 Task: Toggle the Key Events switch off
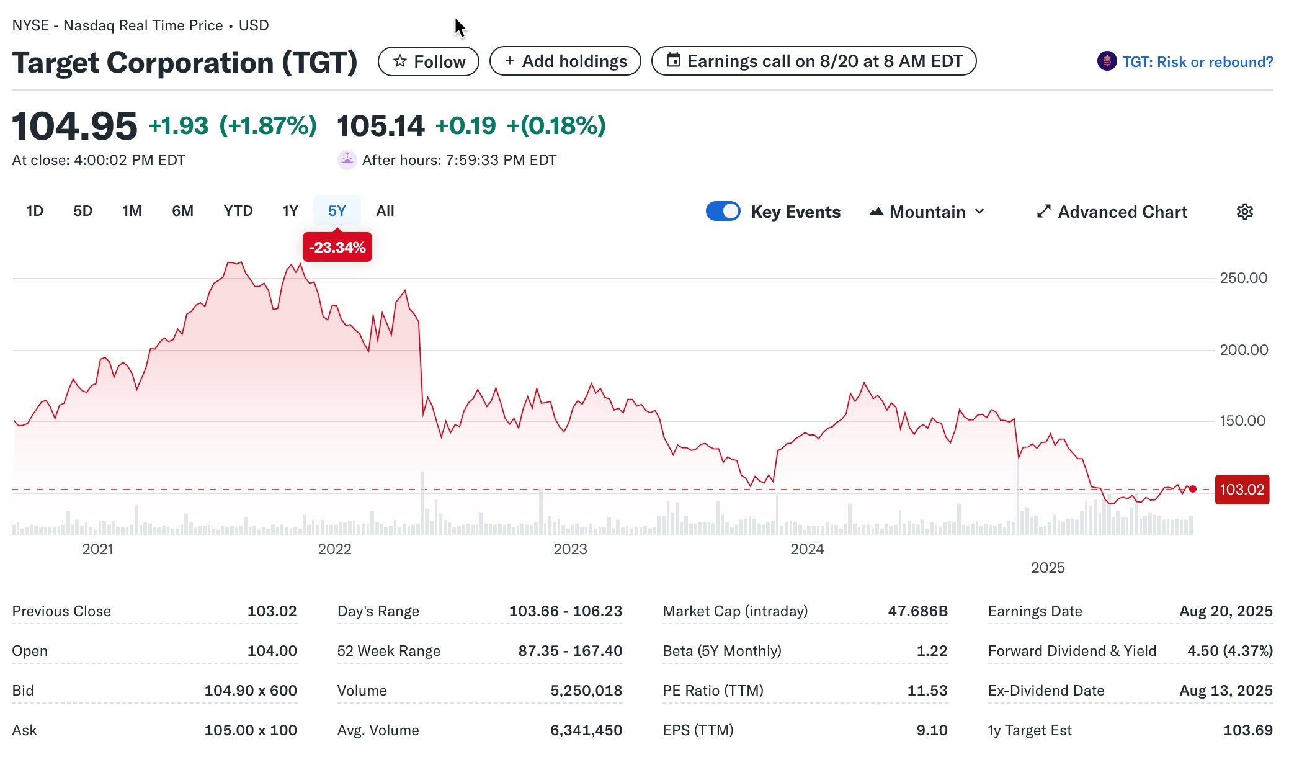(x=723, y=212)
